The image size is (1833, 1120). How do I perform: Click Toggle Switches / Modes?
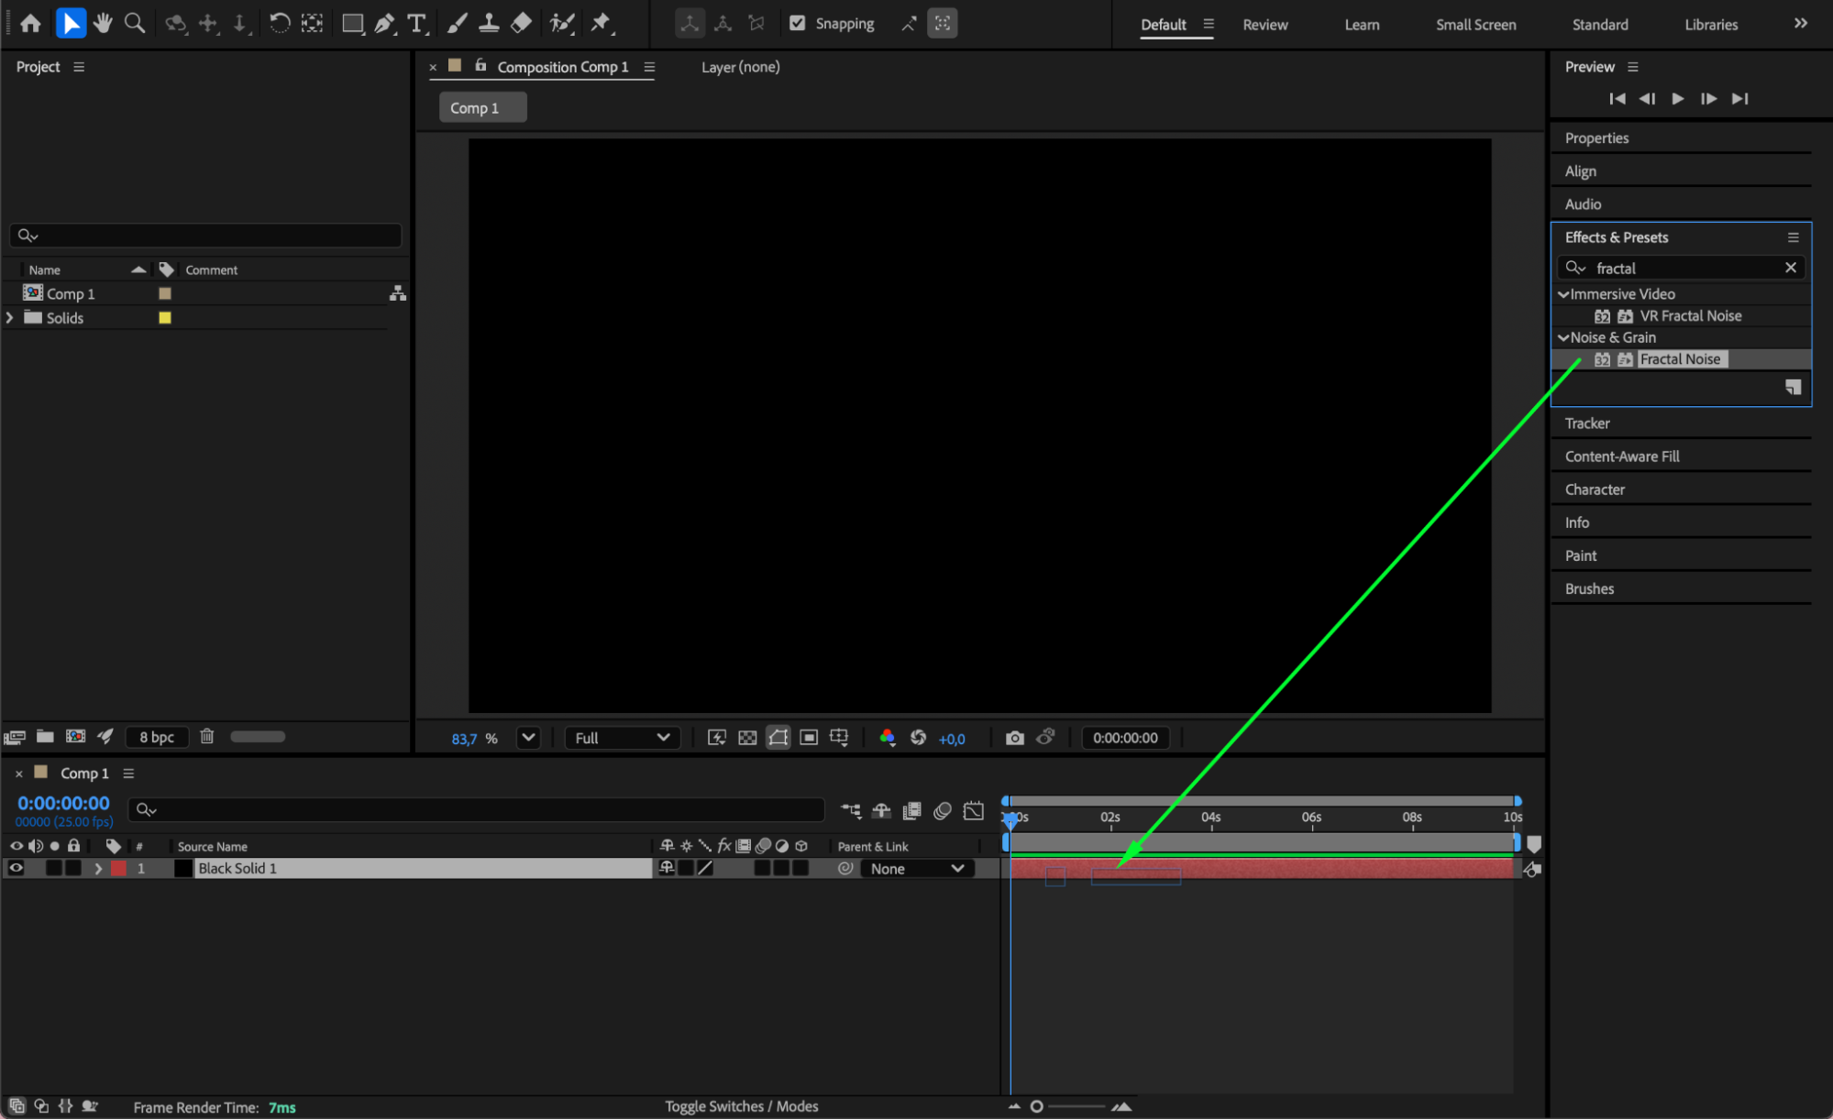point(741,1106)
